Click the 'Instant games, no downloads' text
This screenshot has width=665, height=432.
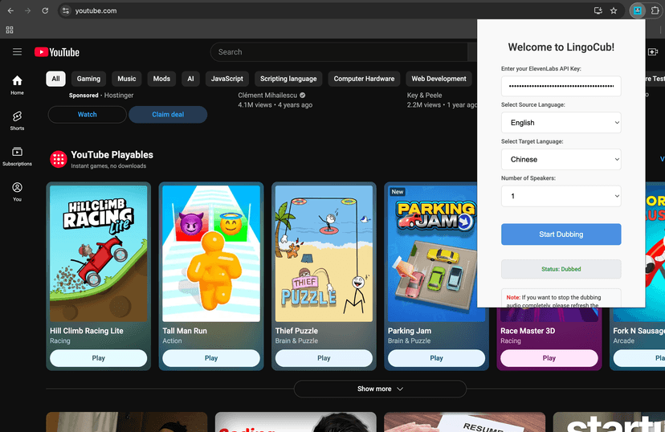point(108,165)
